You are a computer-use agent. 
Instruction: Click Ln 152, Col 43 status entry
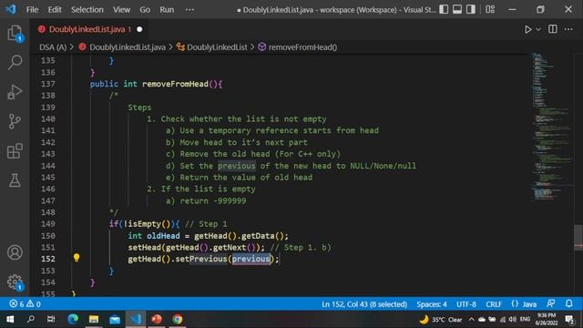(364, 304)
